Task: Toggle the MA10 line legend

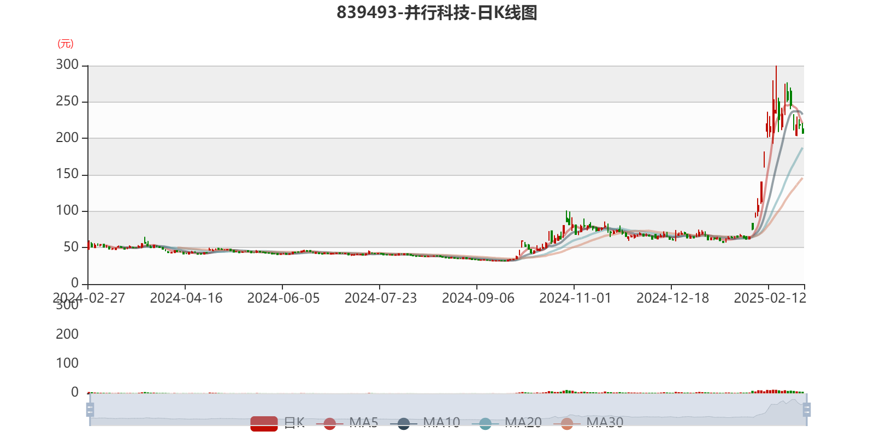Action: 425,423
